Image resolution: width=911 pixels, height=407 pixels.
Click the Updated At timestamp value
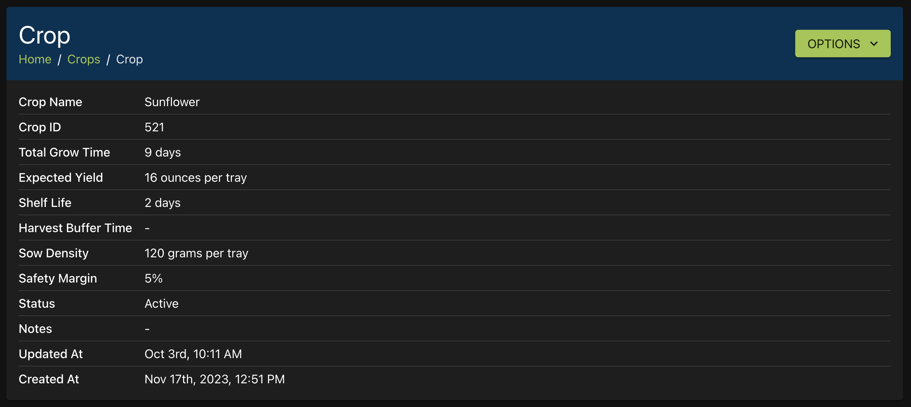click(193, 354)
